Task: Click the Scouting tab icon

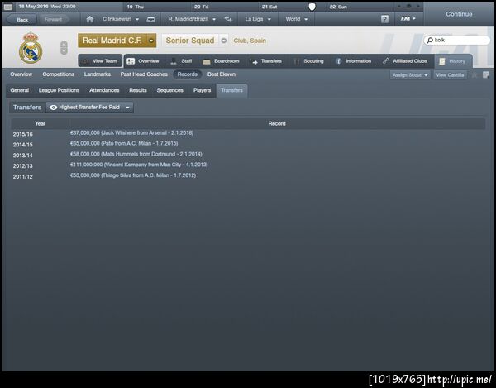Action: tap(297, 61)
